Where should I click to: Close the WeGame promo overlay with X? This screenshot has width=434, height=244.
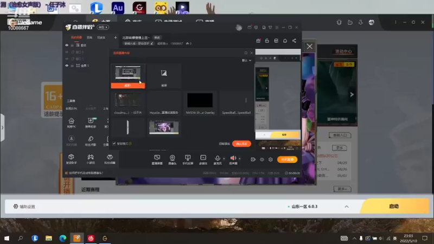pyautogui.click(x=309, y=47)
